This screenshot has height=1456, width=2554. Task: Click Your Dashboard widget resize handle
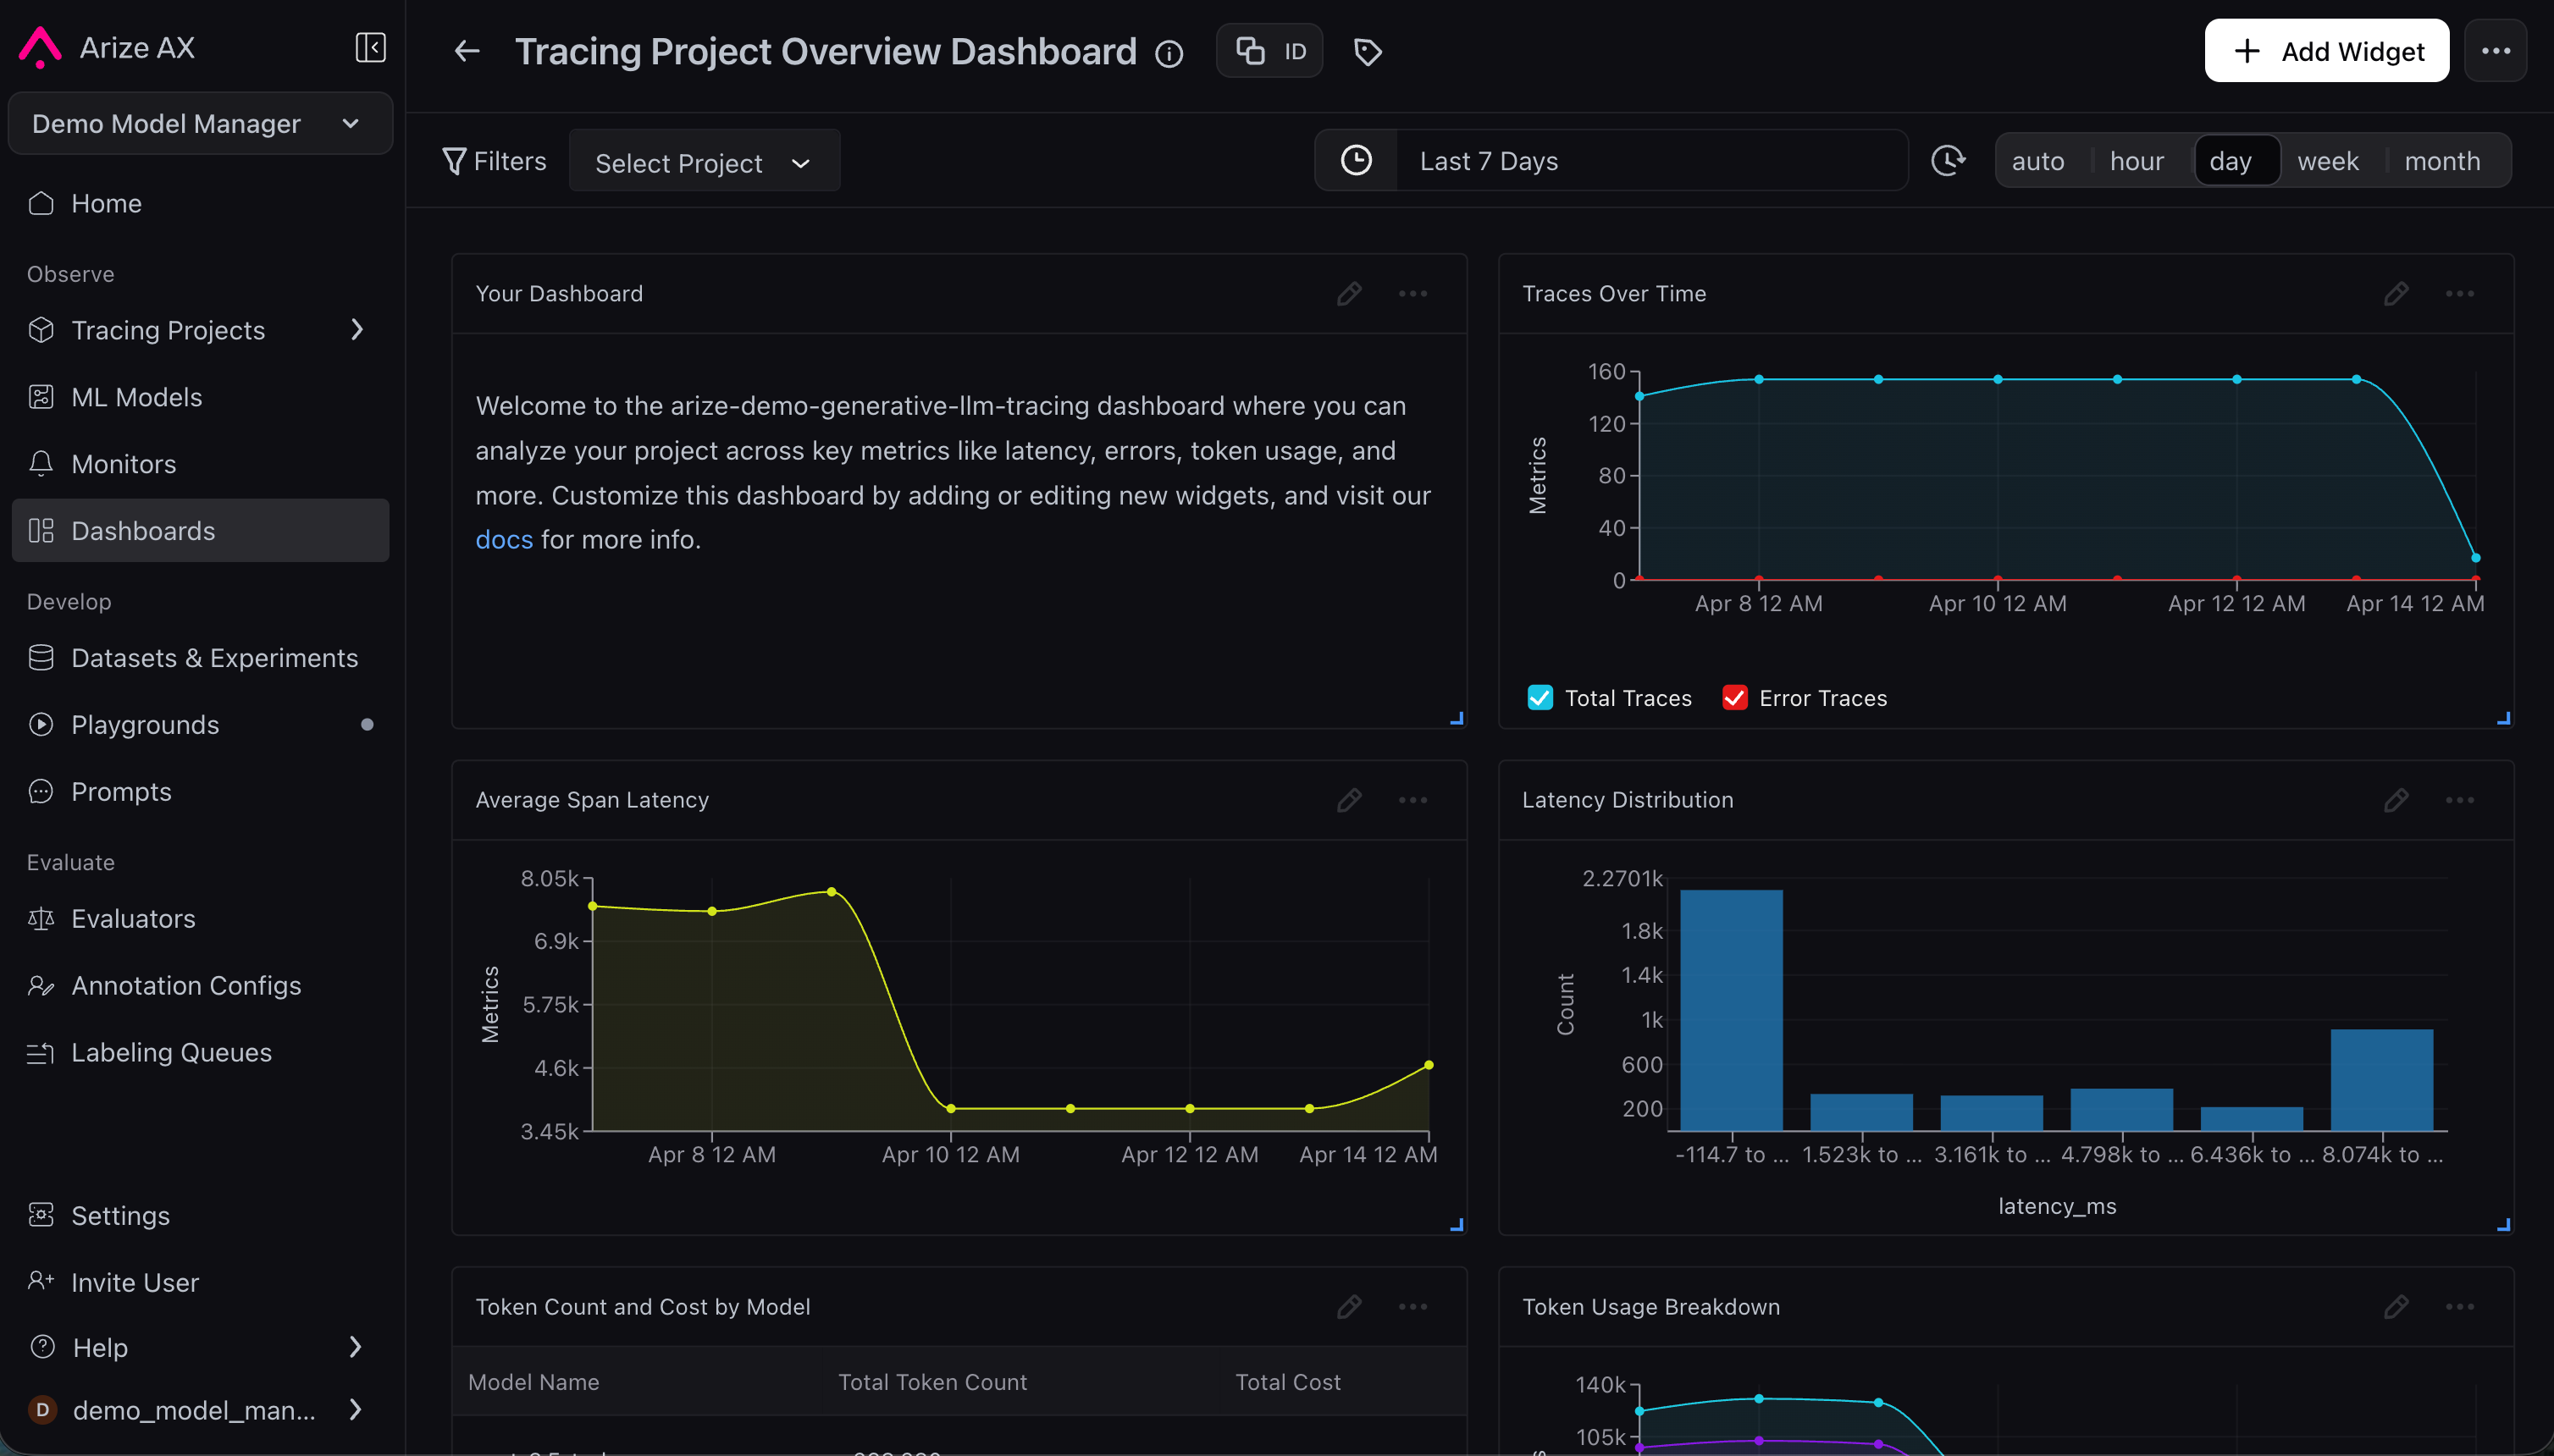click(1457, 718)
